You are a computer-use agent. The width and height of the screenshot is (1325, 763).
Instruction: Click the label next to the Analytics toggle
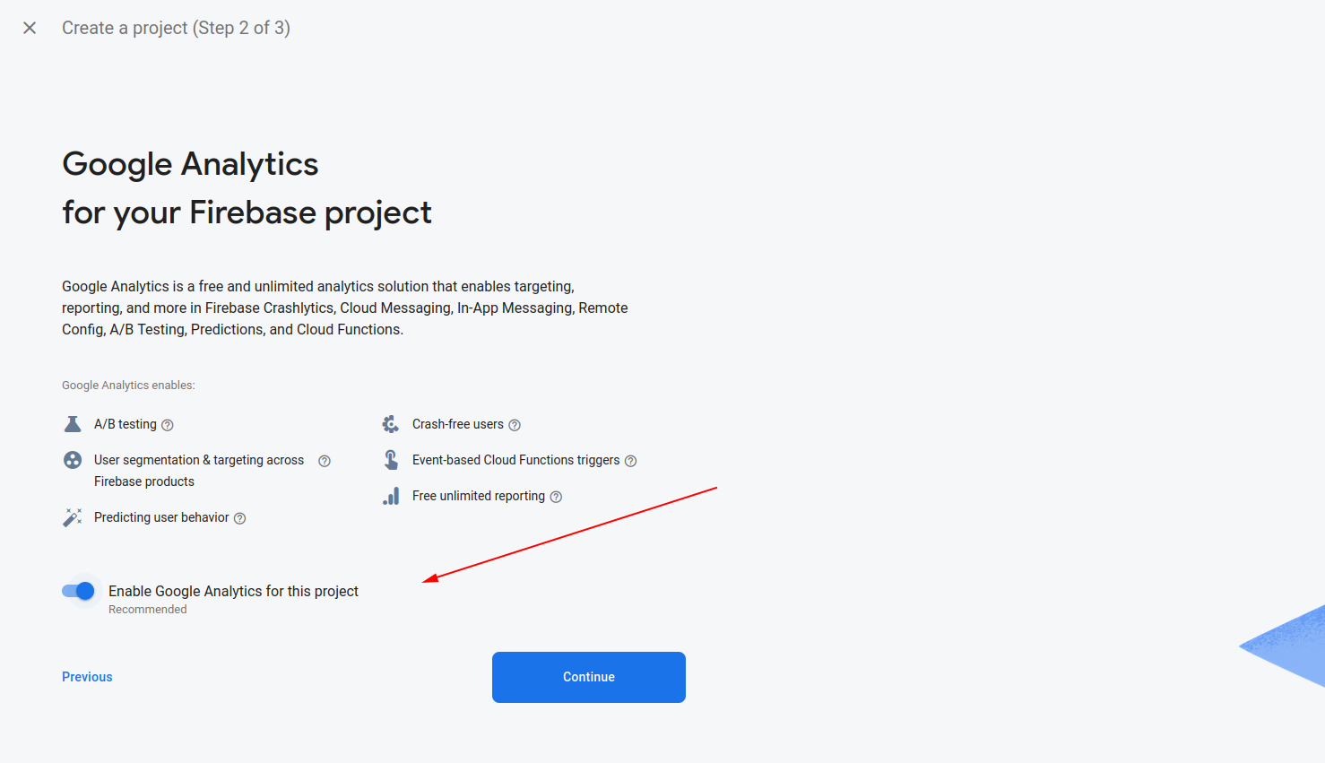click(233, 591)
